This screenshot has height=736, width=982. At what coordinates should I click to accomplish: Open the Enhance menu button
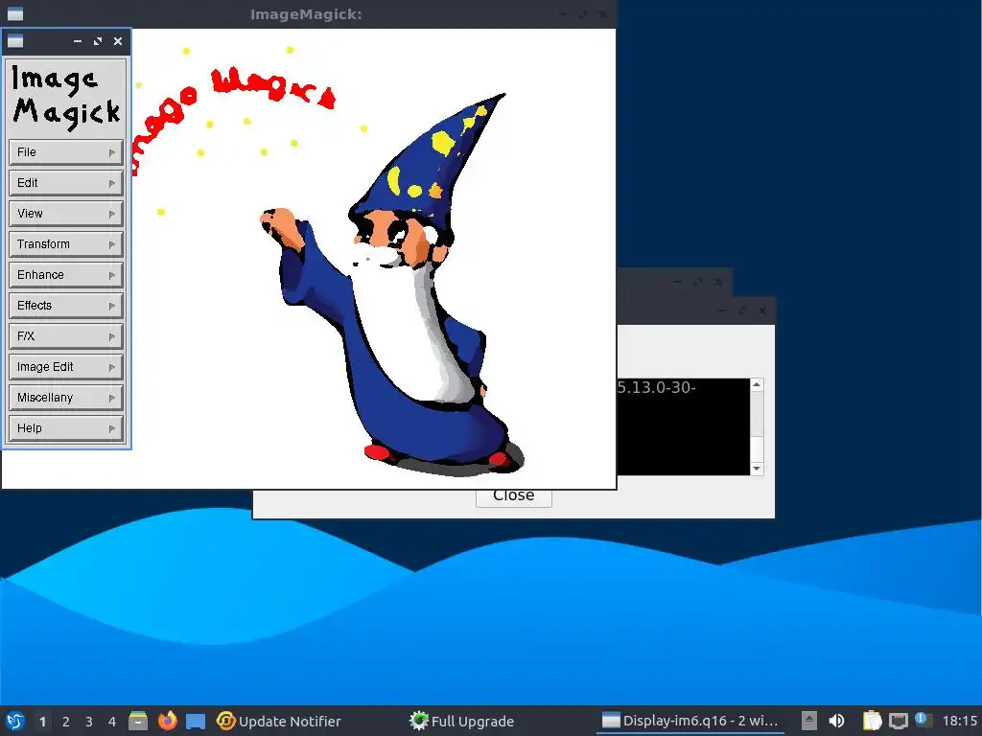pyautogui.click(x=66, y=275)
